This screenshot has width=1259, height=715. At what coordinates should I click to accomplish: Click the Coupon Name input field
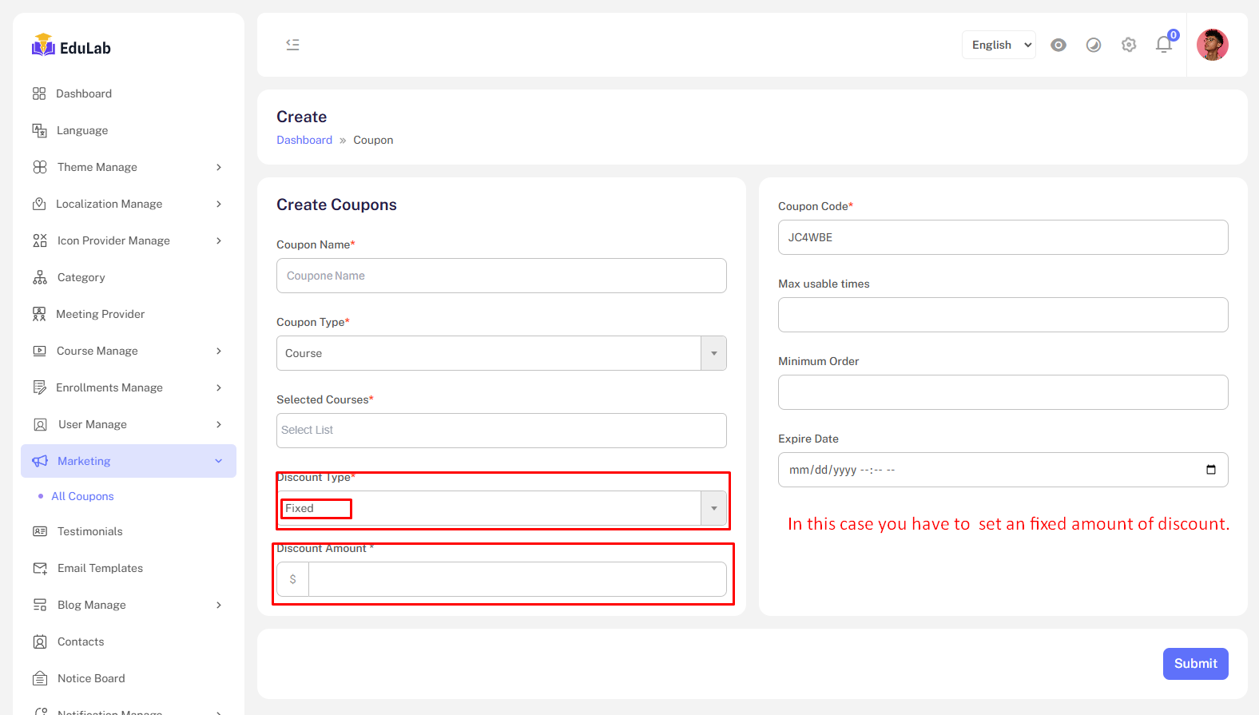[501, 276]
